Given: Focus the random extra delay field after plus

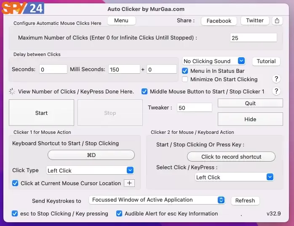Looking at the screenshot, I should [162, 69].
